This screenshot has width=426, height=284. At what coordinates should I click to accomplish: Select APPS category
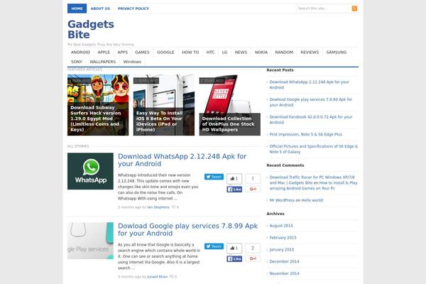pyautogui.click(x=123, y=52)
